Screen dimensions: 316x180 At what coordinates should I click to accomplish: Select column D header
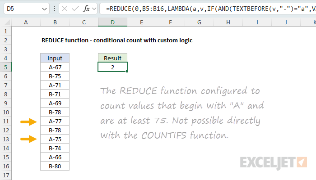(113, 22)
